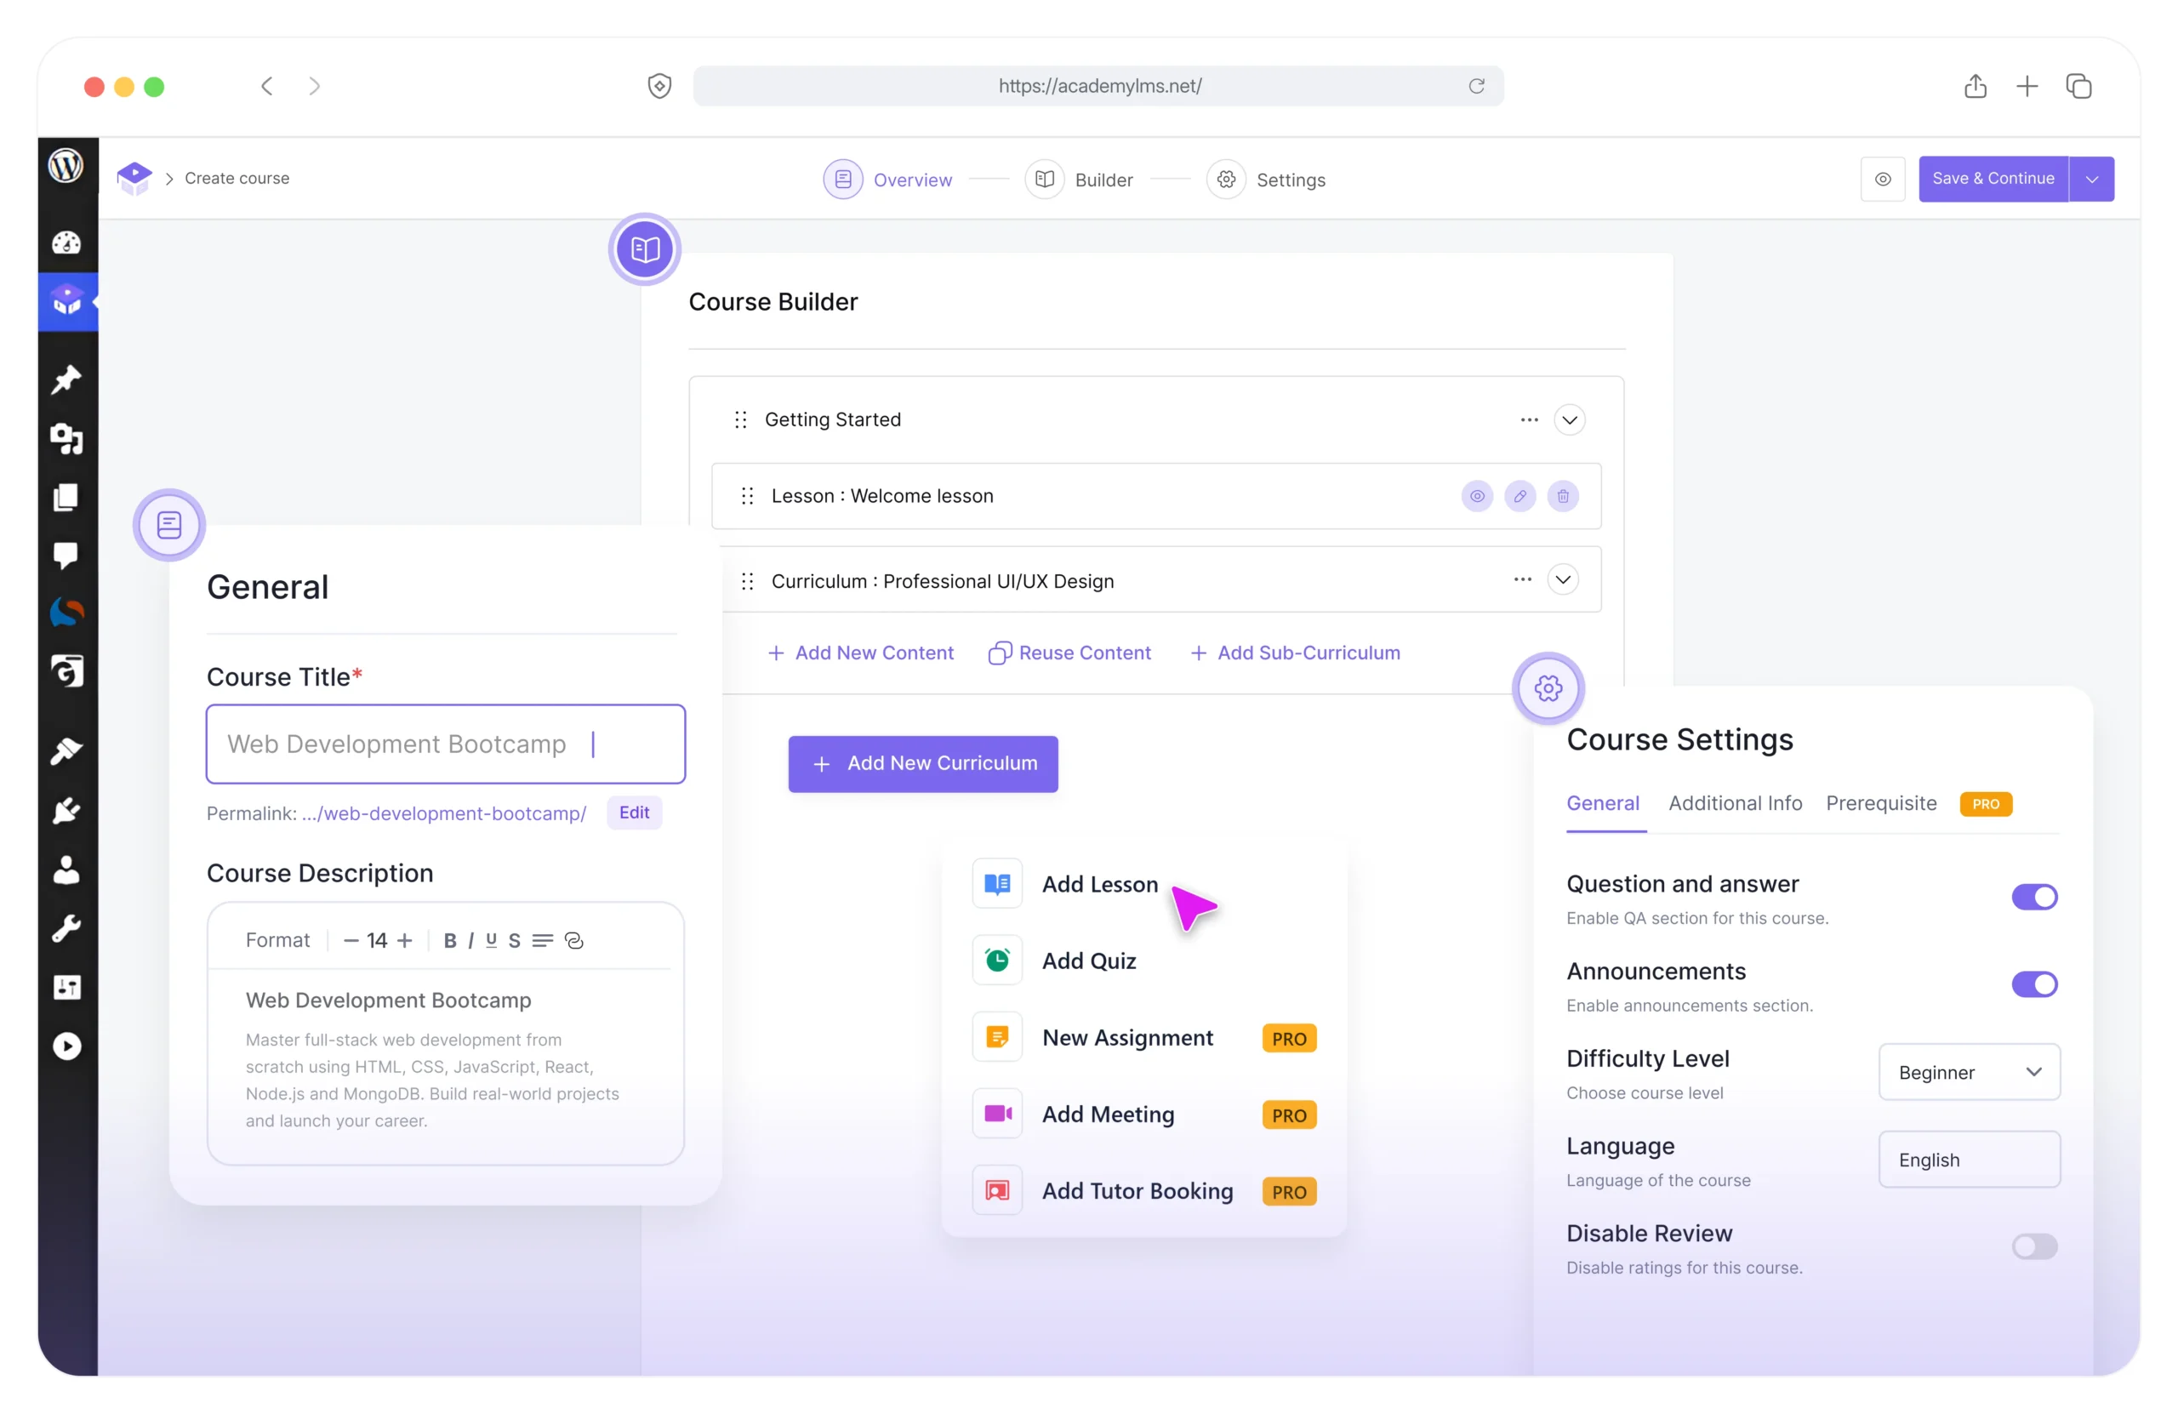2178x1414 pixels.
Task: Apply Underline formatting in description editor
Action: (x=492, y=940)
